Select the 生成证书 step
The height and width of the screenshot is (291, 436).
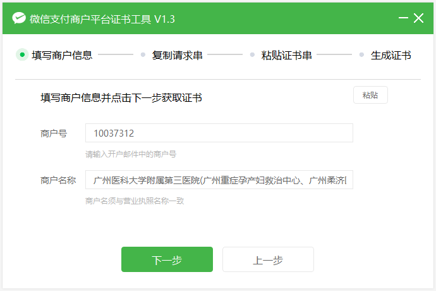coord(391,55)
